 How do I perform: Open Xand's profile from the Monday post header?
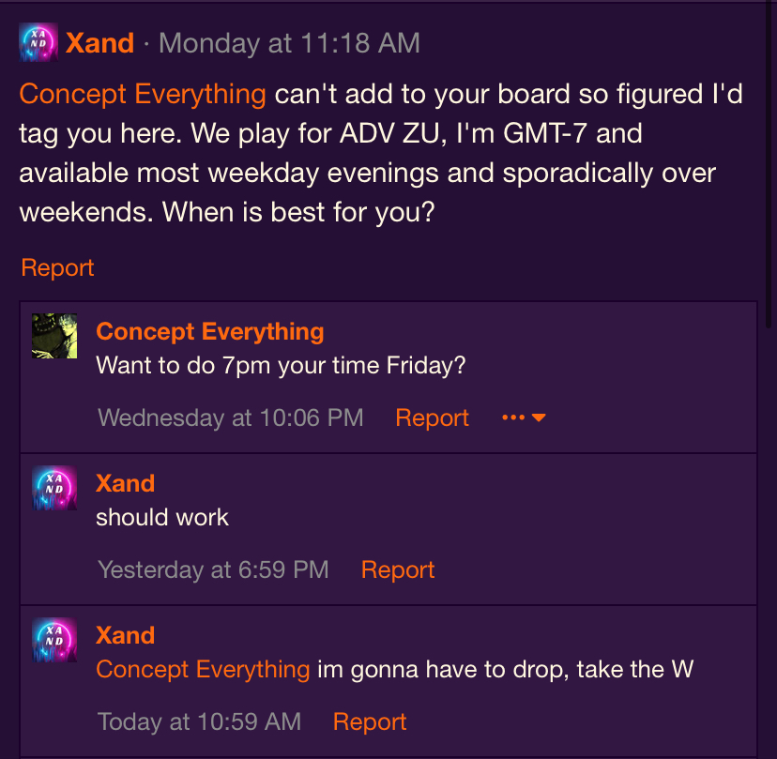[x=99, y=43]
